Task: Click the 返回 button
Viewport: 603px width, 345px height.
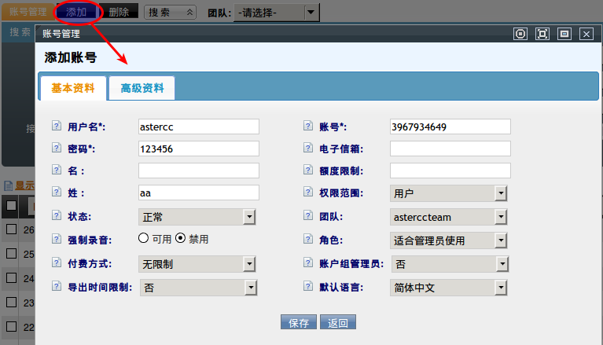Action: click(338, 322)
